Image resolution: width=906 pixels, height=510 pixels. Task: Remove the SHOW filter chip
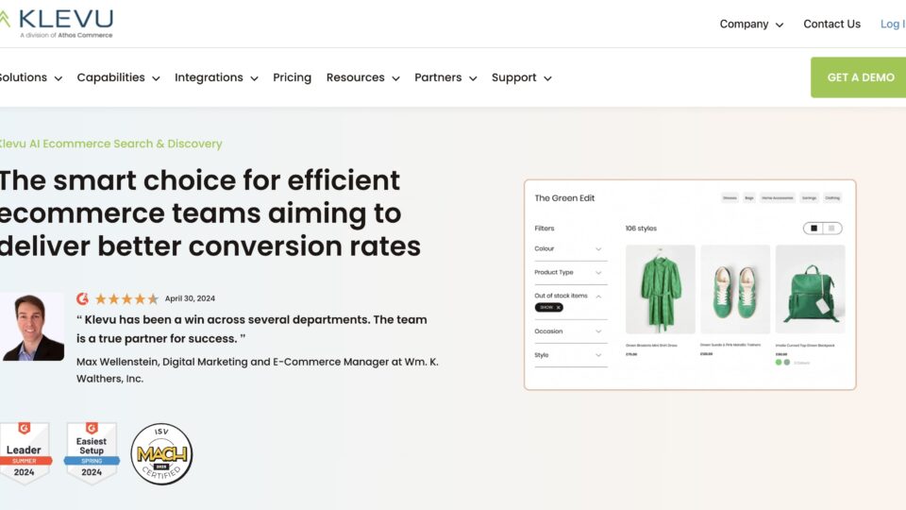point(558,308)
